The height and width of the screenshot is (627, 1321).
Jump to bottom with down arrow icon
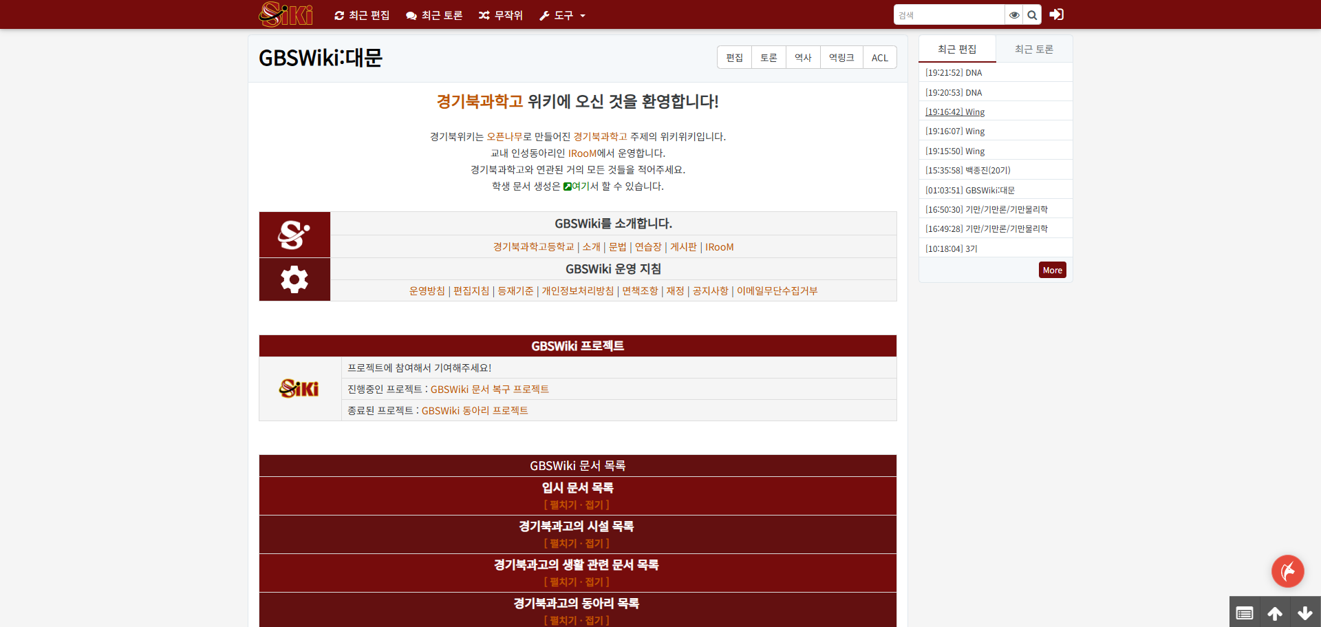click(1305, 613)
